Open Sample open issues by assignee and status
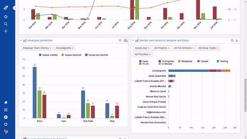Screen dimensions: 247x139 point(164,40)
